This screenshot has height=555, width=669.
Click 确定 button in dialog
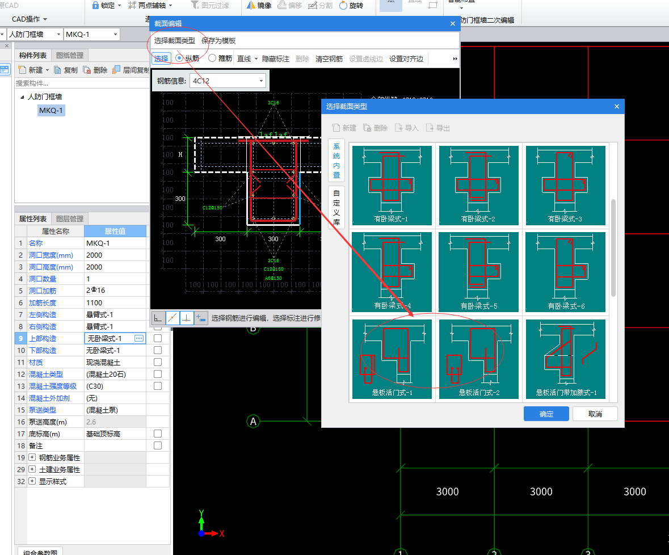pos(546,414)
